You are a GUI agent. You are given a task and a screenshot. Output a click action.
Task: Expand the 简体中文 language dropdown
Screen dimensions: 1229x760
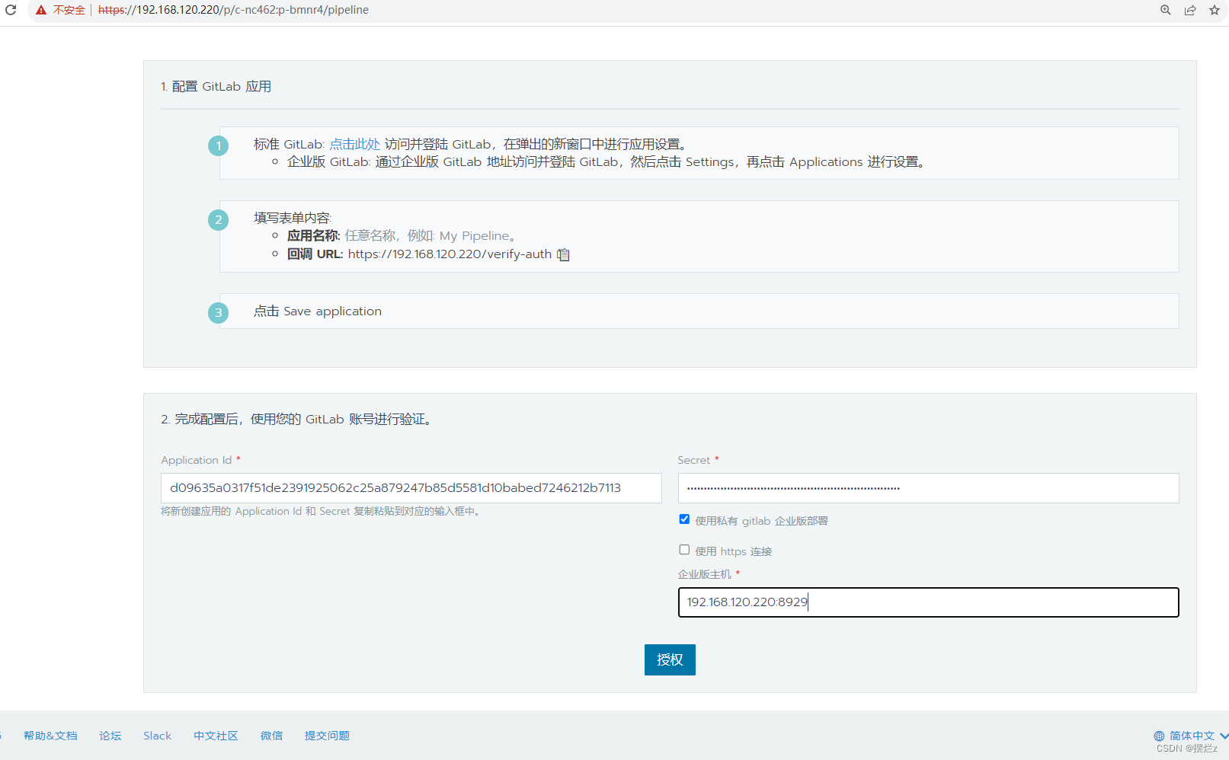click(1192, 736)
